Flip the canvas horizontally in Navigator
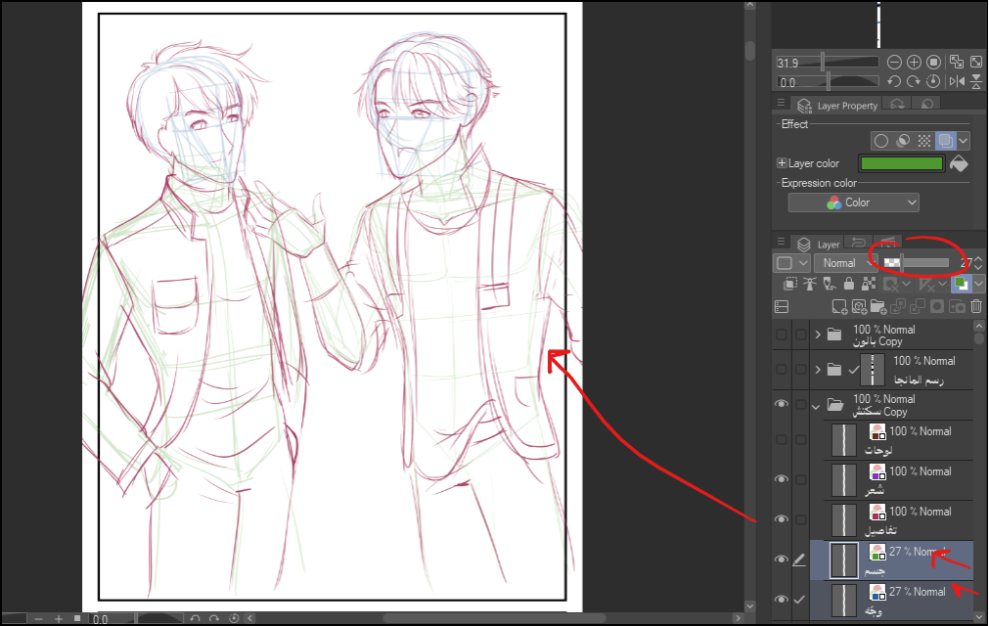The width and height of the screenshot is (989, 626). pyautogui.click(x=957, y=82)
